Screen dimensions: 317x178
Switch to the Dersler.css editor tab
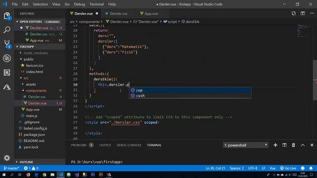tap(118, 13)
